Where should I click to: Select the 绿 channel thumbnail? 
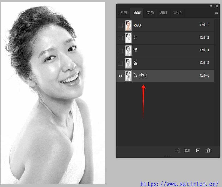(x=128, y=51)
